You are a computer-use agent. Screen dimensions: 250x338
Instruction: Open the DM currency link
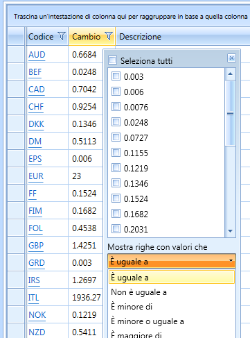[35, 142]
